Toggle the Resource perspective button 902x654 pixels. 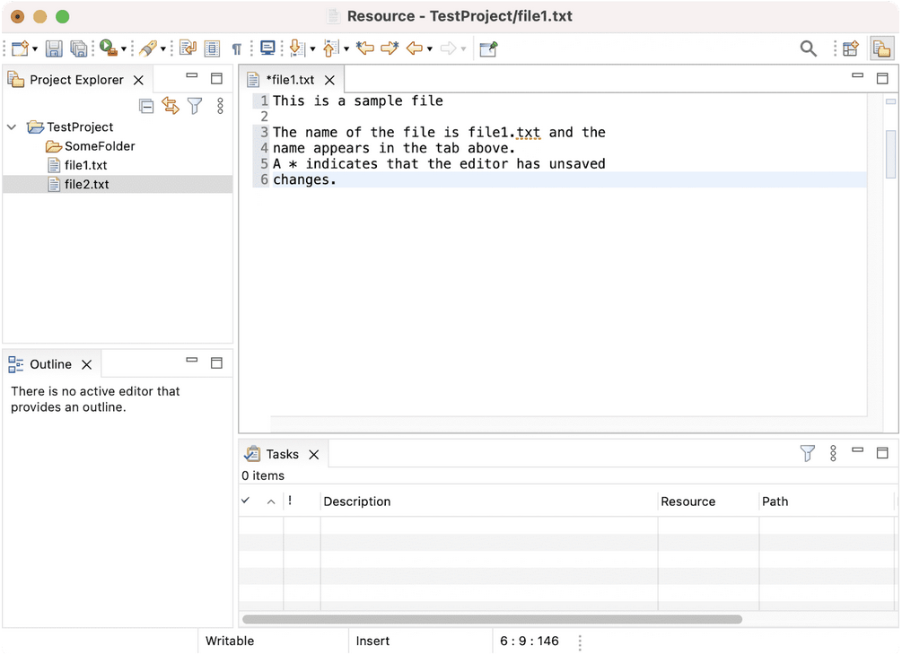point(881,48)
